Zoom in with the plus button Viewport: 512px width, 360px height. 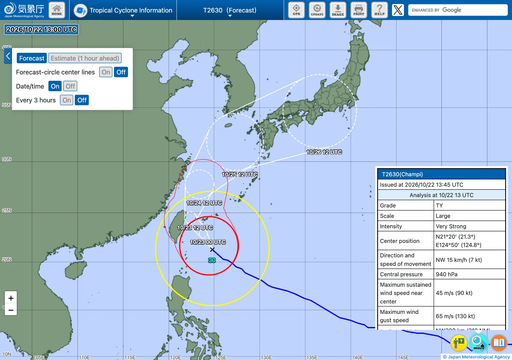click(x=11, y=298)
